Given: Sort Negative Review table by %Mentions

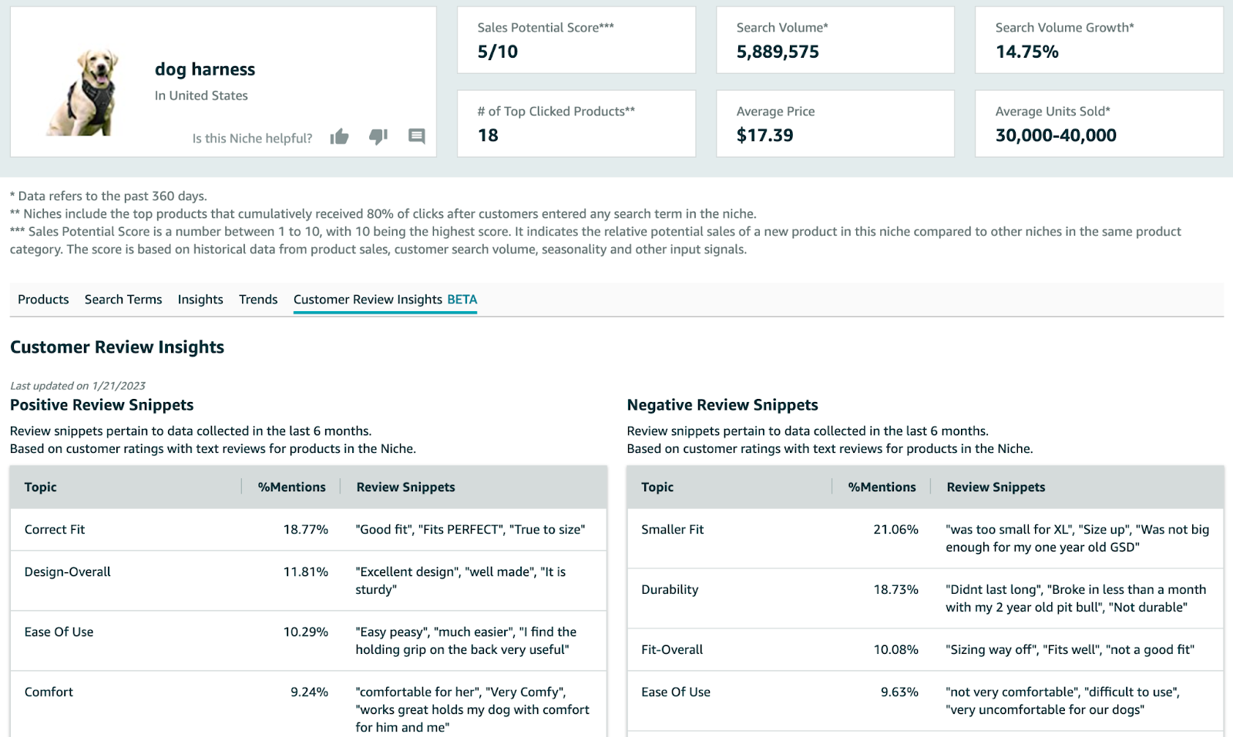Looking at the screenshot, I should point(882,487).
